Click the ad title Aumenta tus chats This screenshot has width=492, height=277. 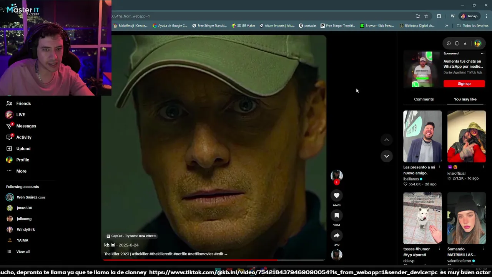tap(463, 64)
